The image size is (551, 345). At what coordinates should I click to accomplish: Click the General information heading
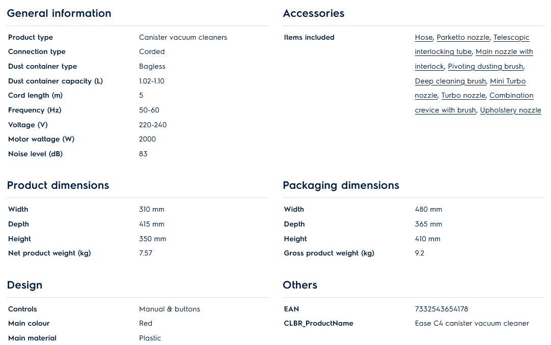(59, 14)
